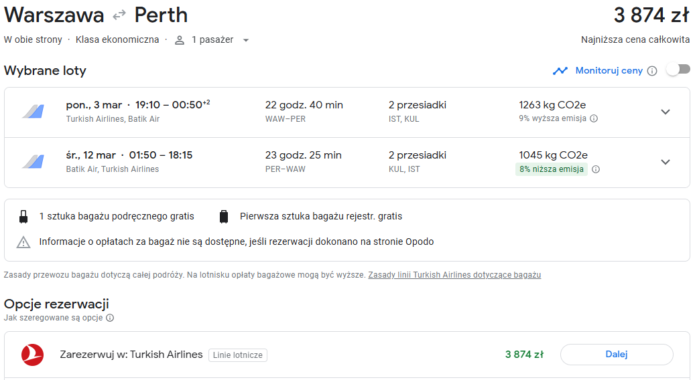Click the checked baggage suitcase icon
Screen dimensions: 695x380
pyautogui.click(x=224, y=216)
